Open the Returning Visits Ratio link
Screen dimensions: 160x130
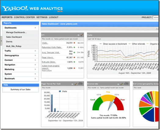[x=52, y=47]
